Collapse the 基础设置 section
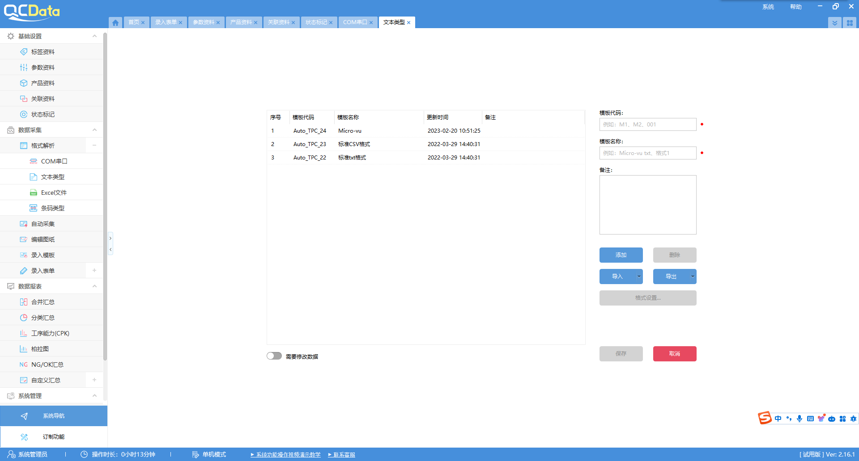Image resolution: width=859 pixels, height=461 pixels. click(94, 36)
